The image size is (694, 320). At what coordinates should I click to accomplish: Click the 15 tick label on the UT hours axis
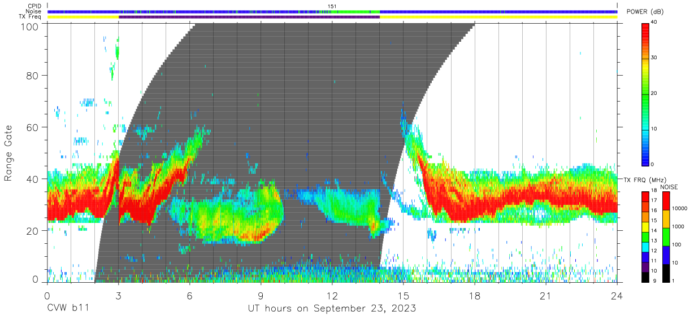(404, 296)
